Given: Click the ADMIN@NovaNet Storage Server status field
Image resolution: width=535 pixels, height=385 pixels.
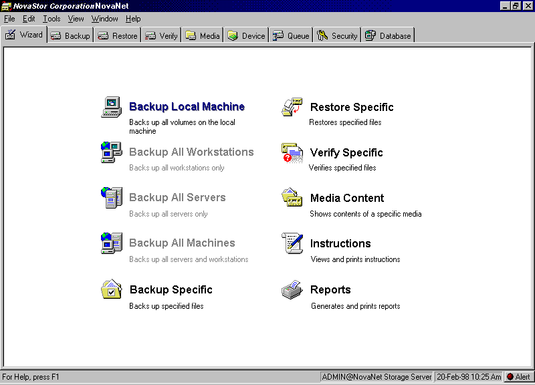Looking at the screenshot, I should pos(377,377).
